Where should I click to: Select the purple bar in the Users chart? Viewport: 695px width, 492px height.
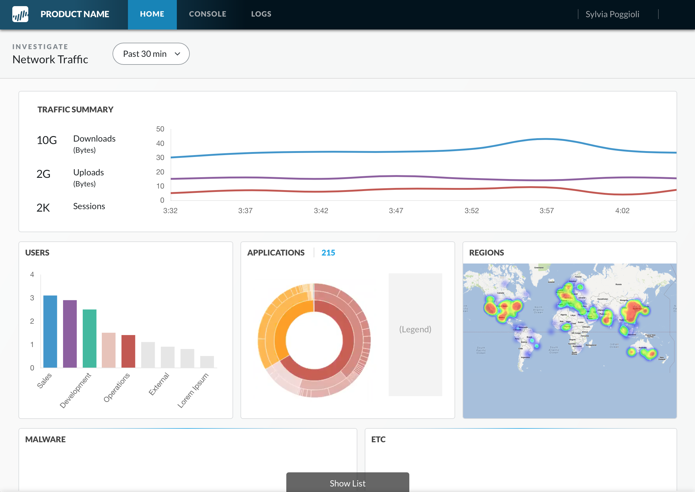tap(70, 334)
